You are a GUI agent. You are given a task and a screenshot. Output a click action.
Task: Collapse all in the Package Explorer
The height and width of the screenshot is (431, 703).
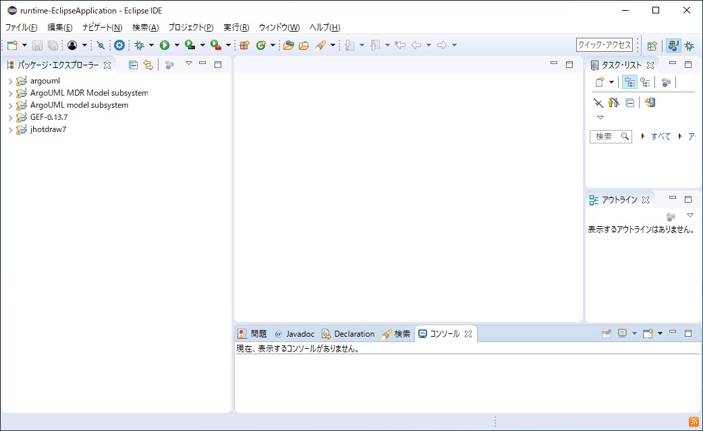[x=133, y=65]
